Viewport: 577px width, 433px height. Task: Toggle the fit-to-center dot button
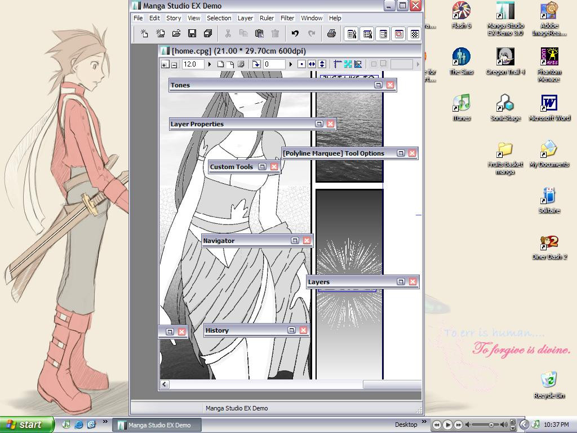tap(301, 64)
